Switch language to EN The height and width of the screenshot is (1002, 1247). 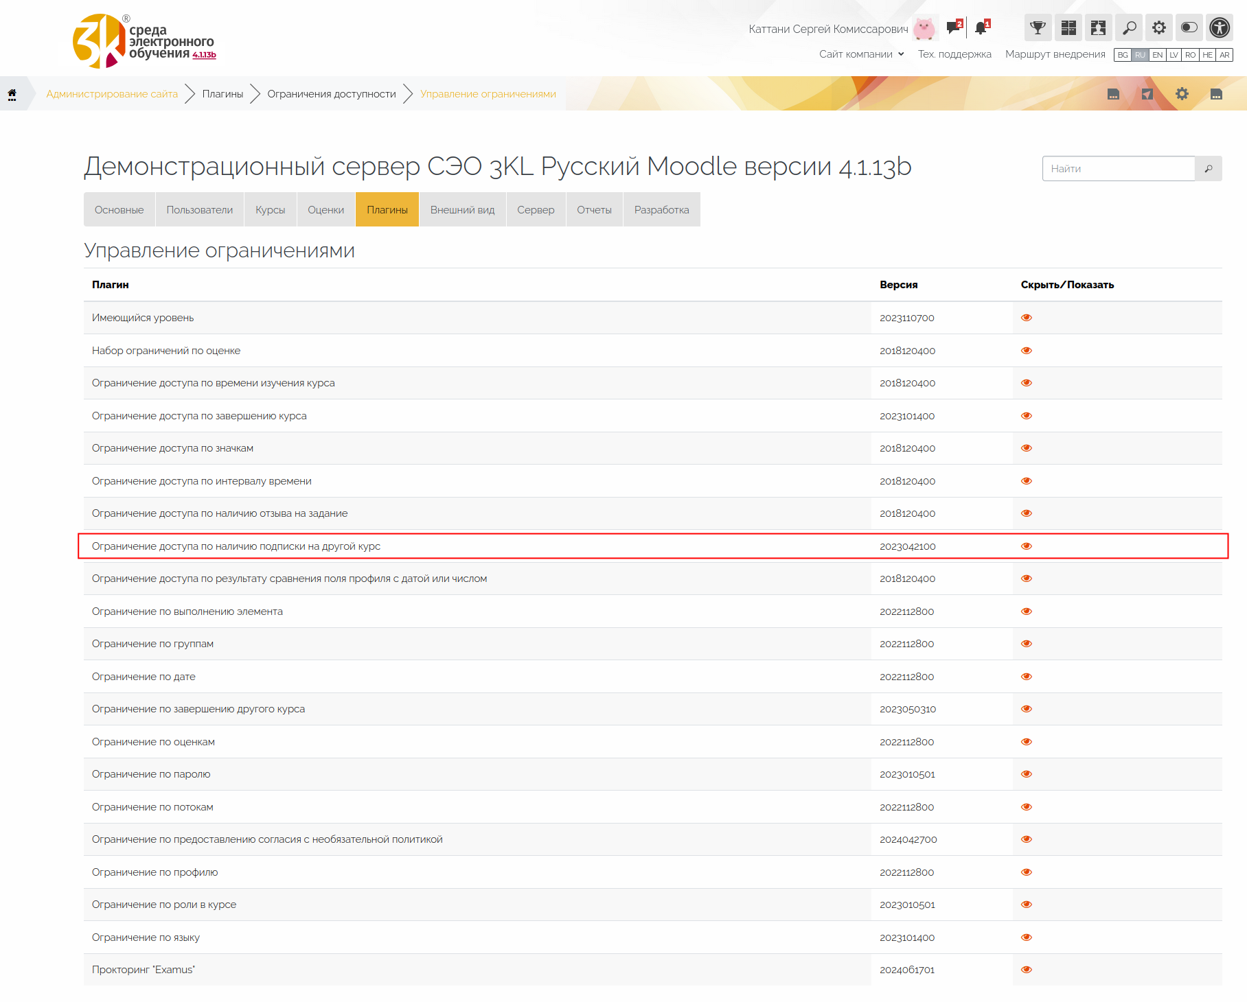(1158, 55)
